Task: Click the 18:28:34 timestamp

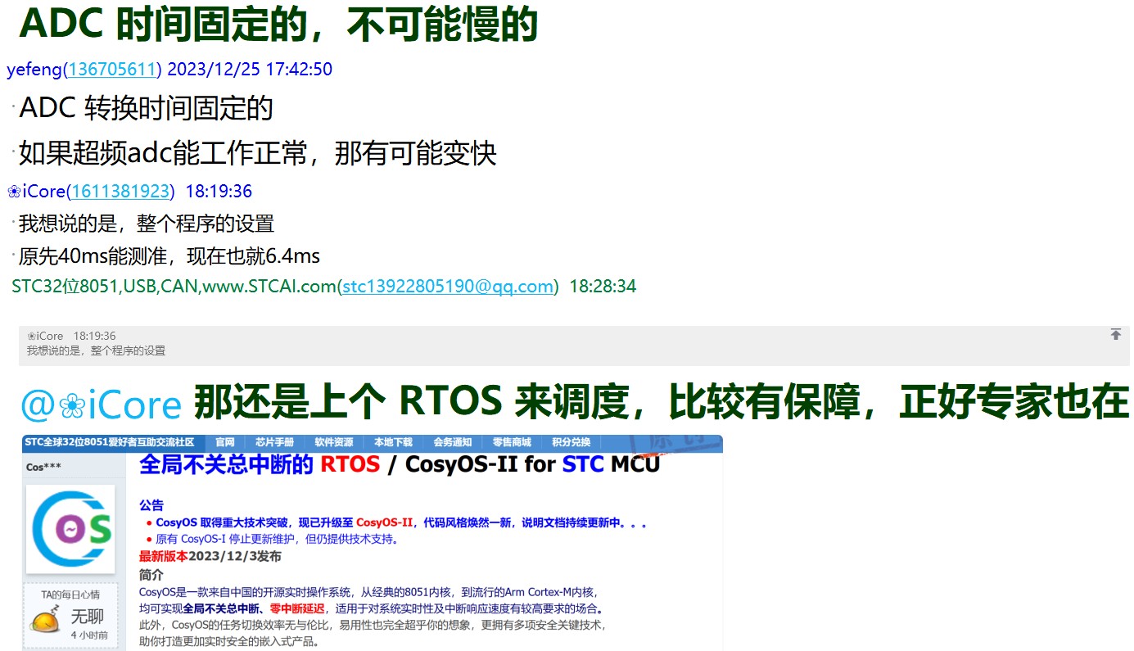Action: [x=603, y=287]
